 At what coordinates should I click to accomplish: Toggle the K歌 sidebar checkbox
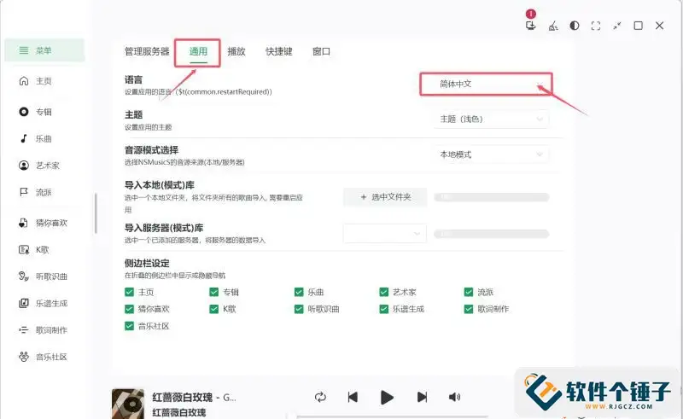214,309
